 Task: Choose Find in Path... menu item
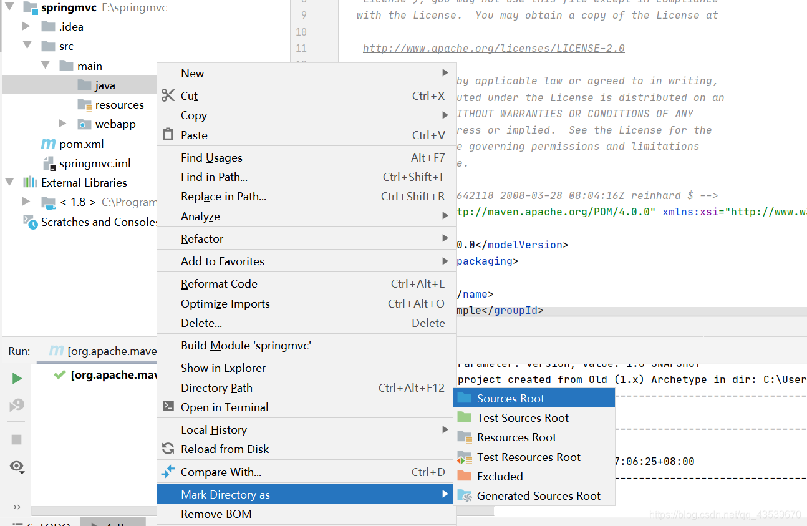pyautogui.click(x=306, y=177)
